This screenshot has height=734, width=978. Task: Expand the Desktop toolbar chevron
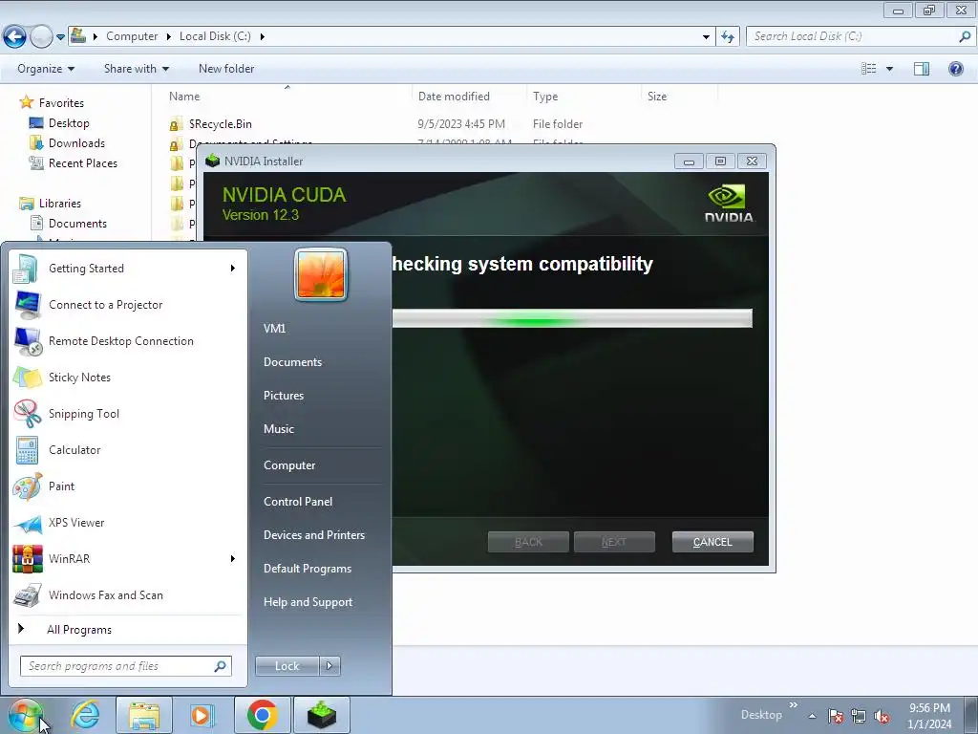[x=794, y=705]
